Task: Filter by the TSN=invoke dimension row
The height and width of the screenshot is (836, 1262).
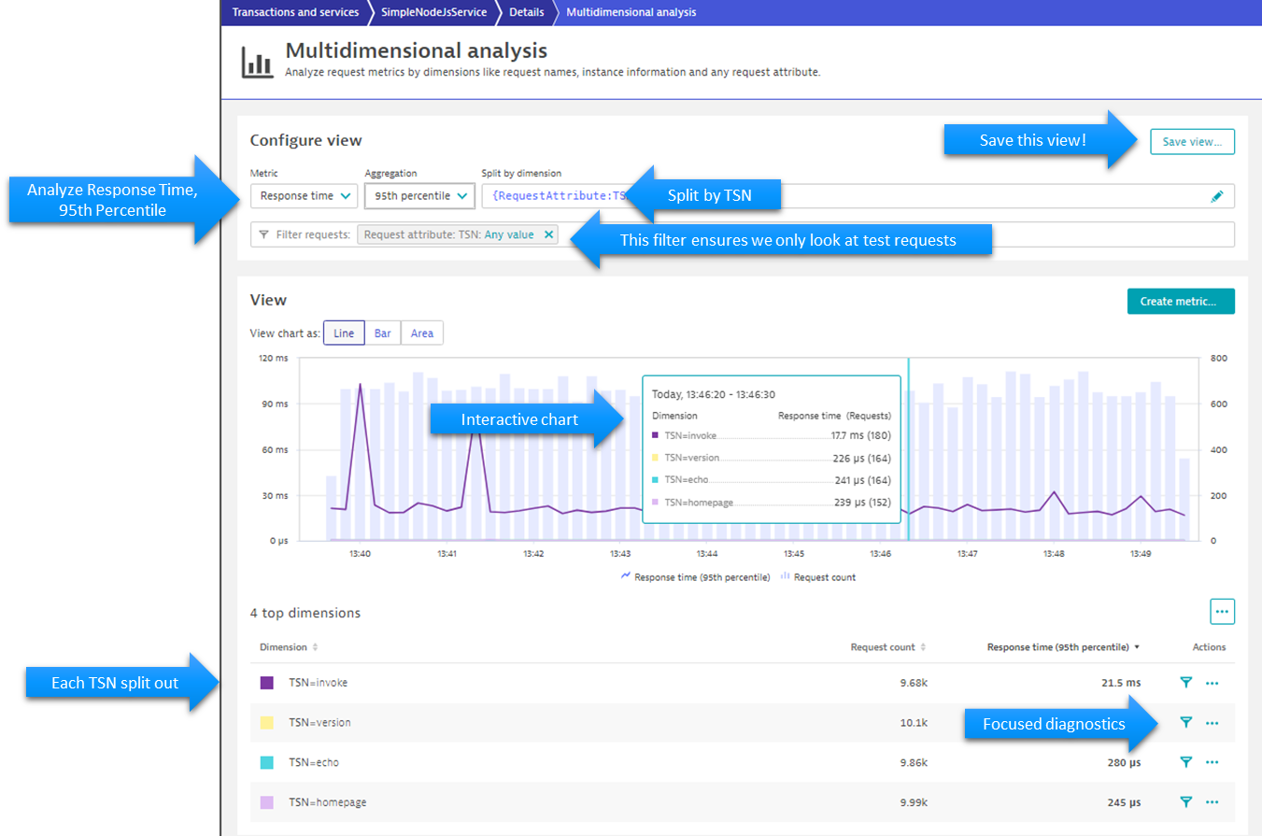Action: coord(1186,683)
